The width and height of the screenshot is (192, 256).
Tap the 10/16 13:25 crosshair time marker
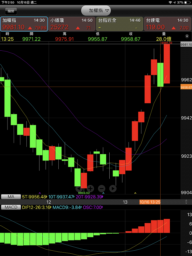pos(150,202)
